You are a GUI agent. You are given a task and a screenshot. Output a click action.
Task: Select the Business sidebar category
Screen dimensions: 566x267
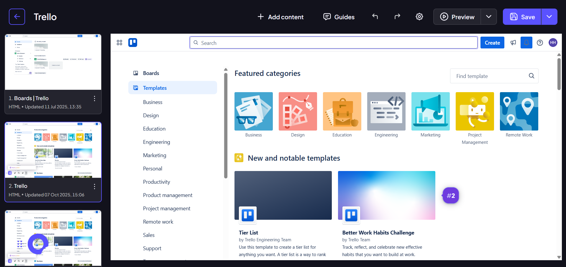pos(153,102)
